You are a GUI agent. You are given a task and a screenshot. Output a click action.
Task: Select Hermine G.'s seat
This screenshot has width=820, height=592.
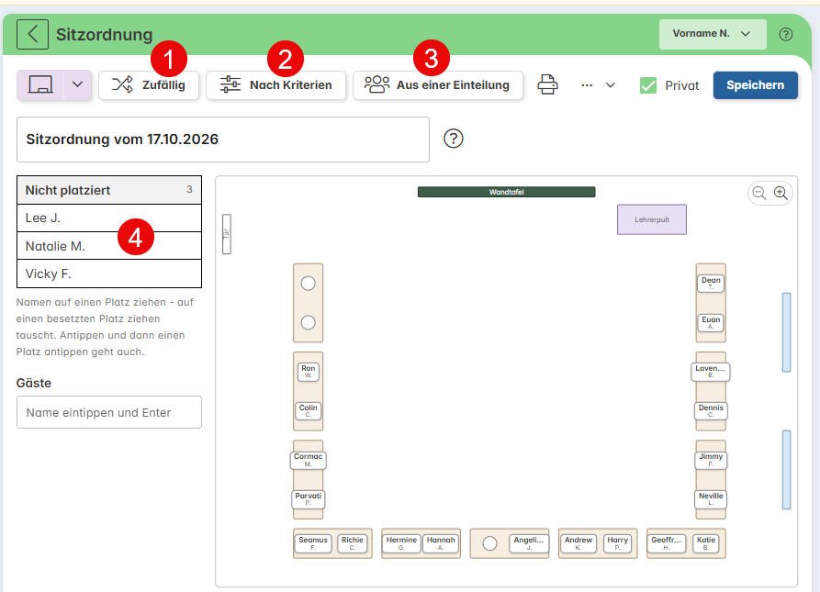(x=401, y=543)
